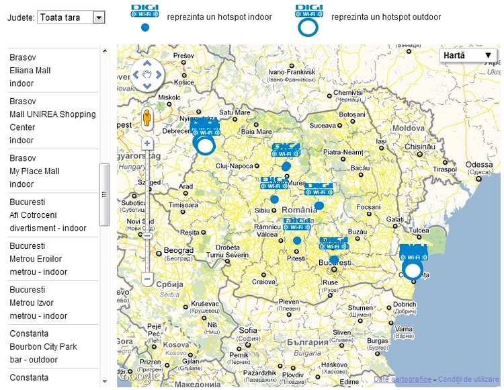Image resolution: width=504 pixels, height=390 pixels.
Task: Click the hand icon in pan control
Action: [x=147, y=75]
